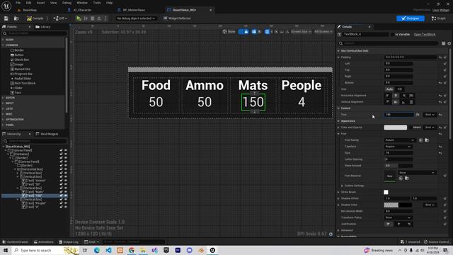Switch to the BP_MasterBase tab
Viewport: 453px width, 255px height.
134,10
